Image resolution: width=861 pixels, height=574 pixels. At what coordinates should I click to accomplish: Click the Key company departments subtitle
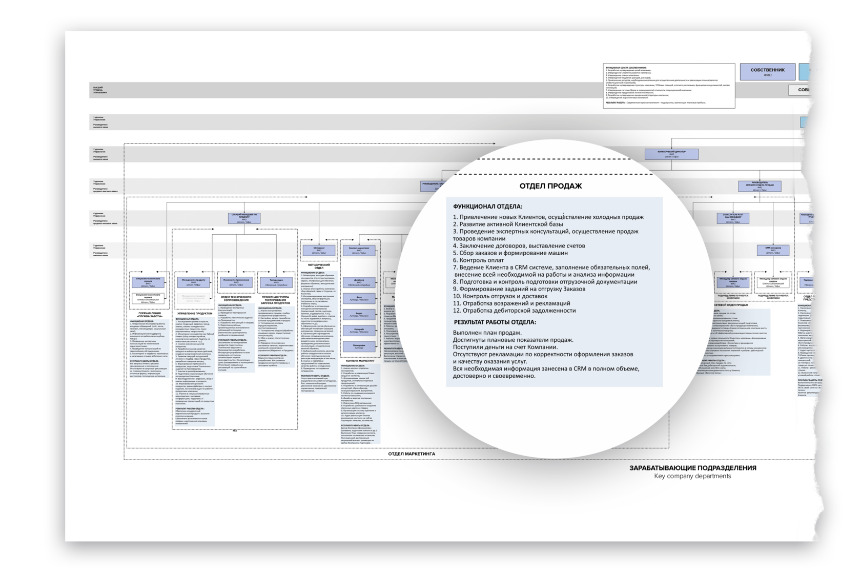693,476
